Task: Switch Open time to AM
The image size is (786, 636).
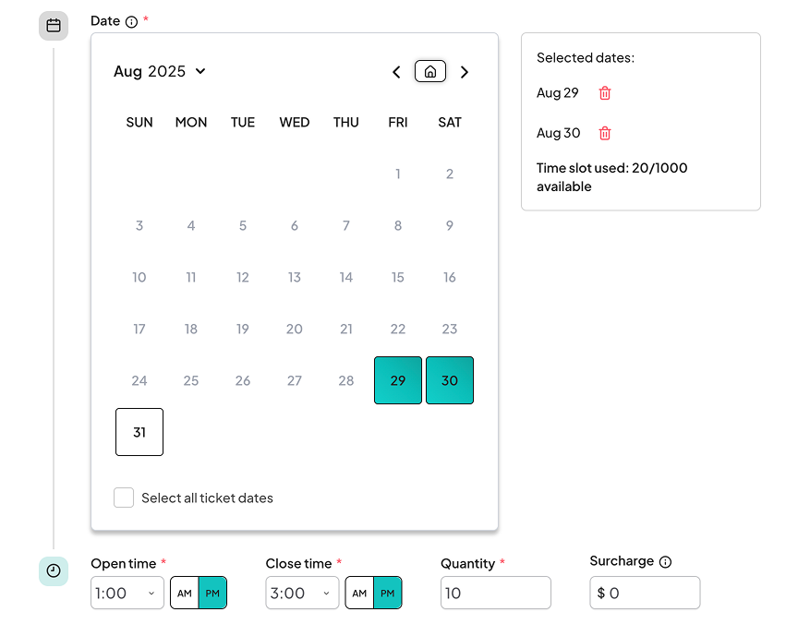Action: (185, 594)
